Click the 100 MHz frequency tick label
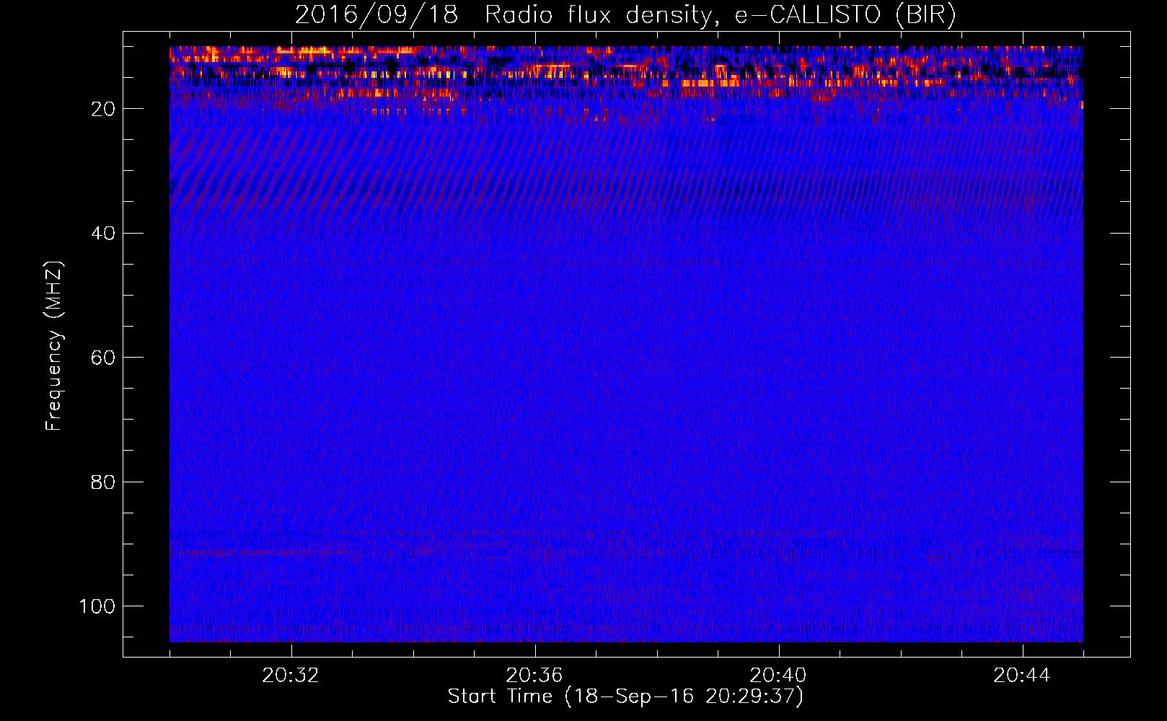Image resolution: width=1167 pixels, height=721 pixels. [x=97, y=606]
